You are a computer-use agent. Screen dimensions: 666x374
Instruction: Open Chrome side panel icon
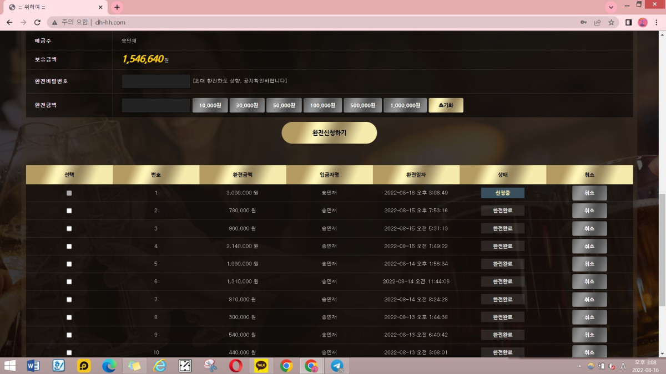[x=629, y=23]
